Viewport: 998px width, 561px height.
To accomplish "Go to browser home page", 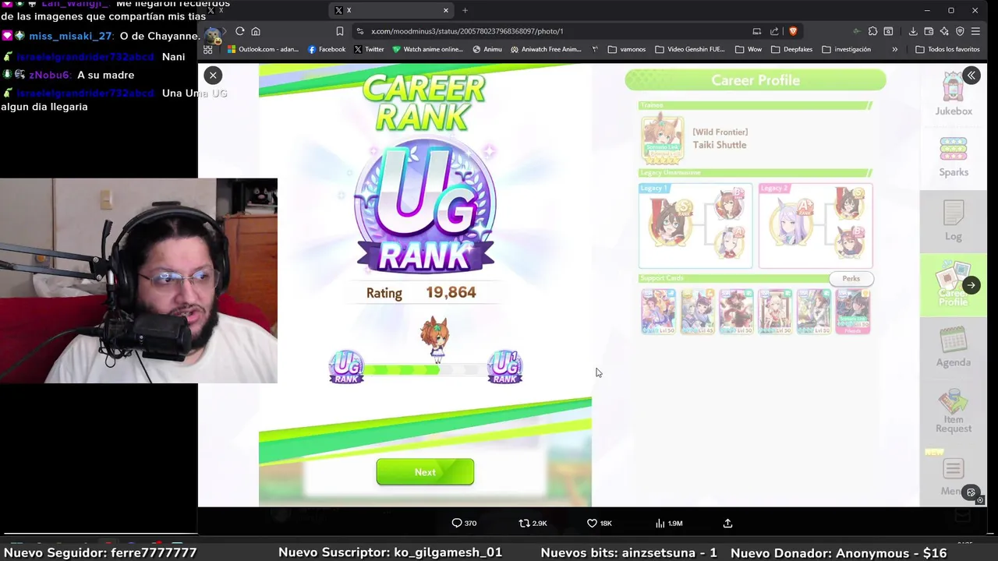I will [256, 31].
